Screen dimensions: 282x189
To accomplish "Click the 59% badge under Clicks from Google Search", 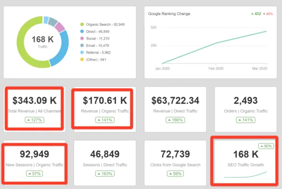I will (x=175, y=174).
